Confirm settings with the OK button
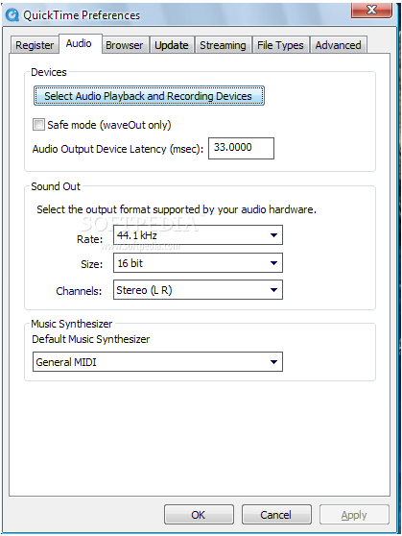The image size is (402, 536). click(199, 515)
